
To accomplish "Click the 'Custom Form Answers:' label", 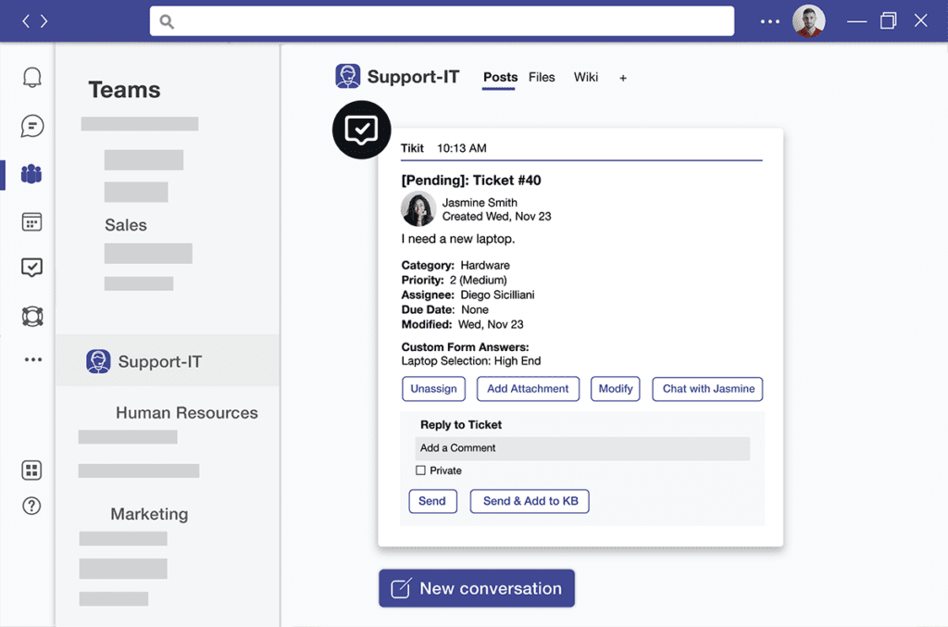I will pyautogui.click(x=465, y=347).
